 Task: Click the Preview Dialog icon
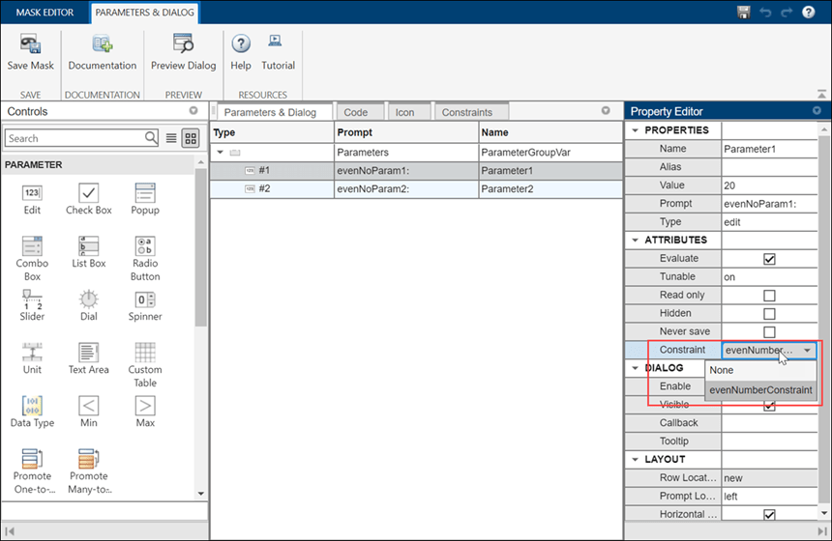tap(183, 44)
